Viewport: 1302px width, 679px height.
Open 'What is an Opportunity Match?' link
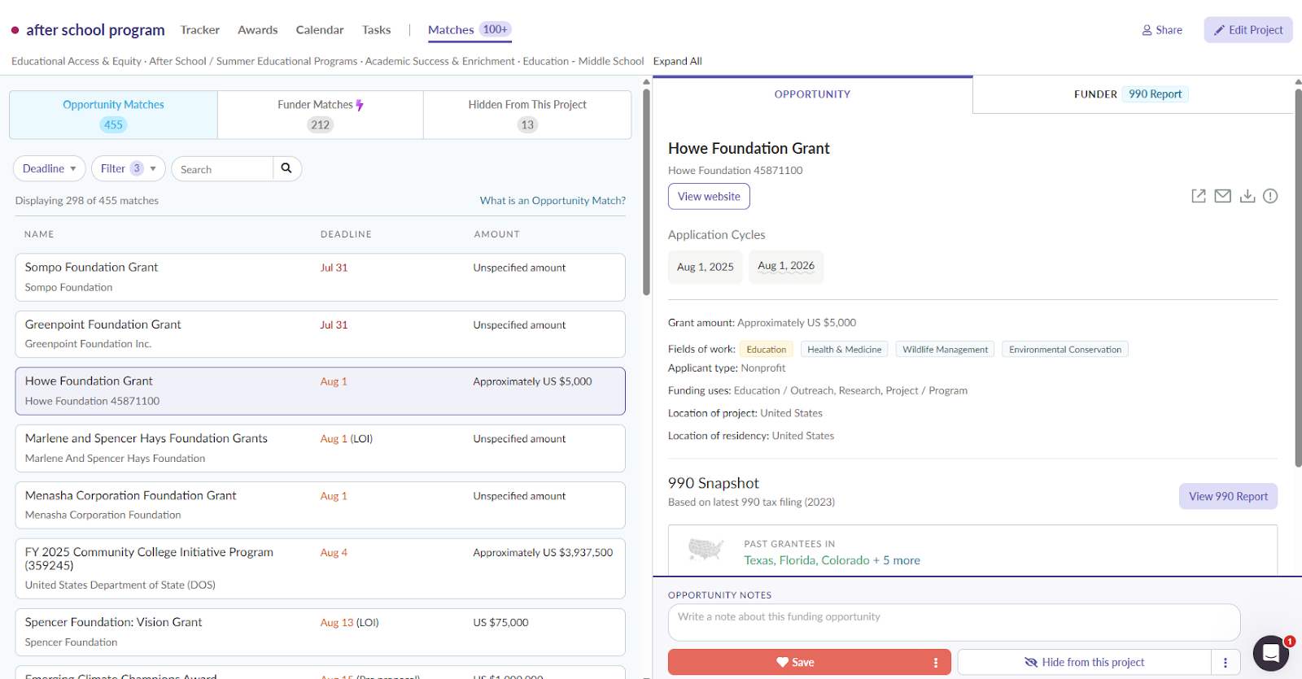tap(553, 201)
